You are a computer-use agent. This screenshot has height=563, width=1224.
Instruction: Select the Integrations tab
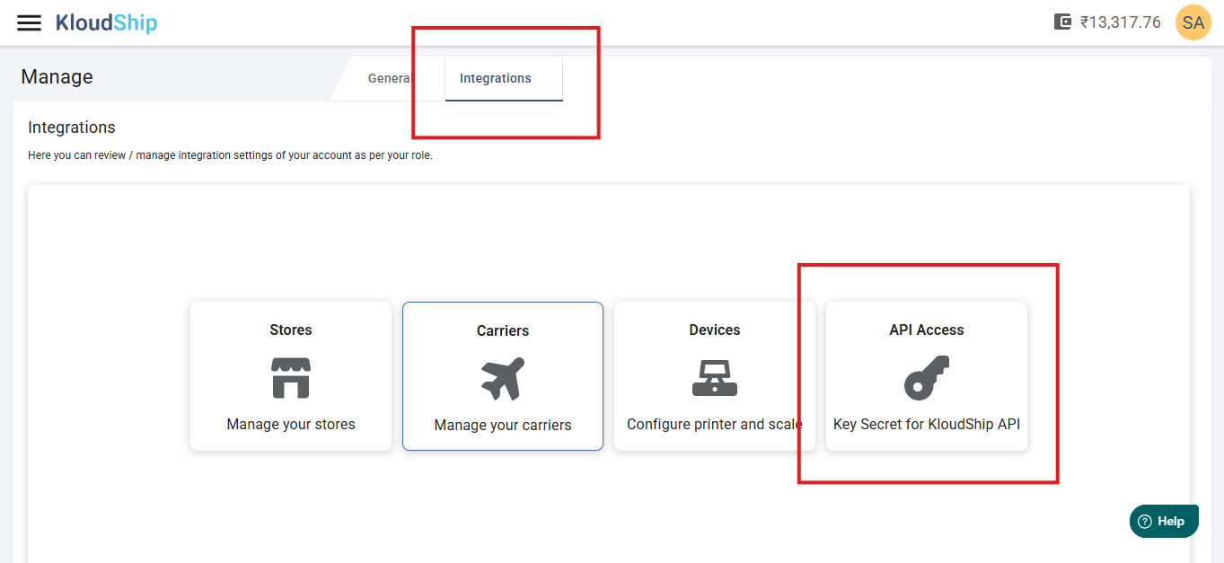coord(496,79)
